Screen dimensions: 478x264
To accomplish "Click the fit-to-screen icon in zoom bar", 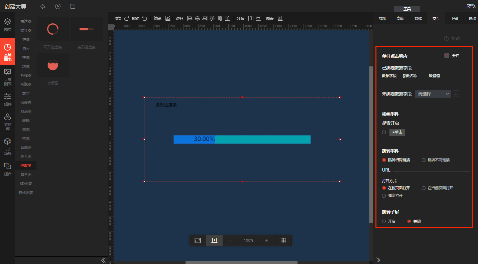I will [198, 240].
